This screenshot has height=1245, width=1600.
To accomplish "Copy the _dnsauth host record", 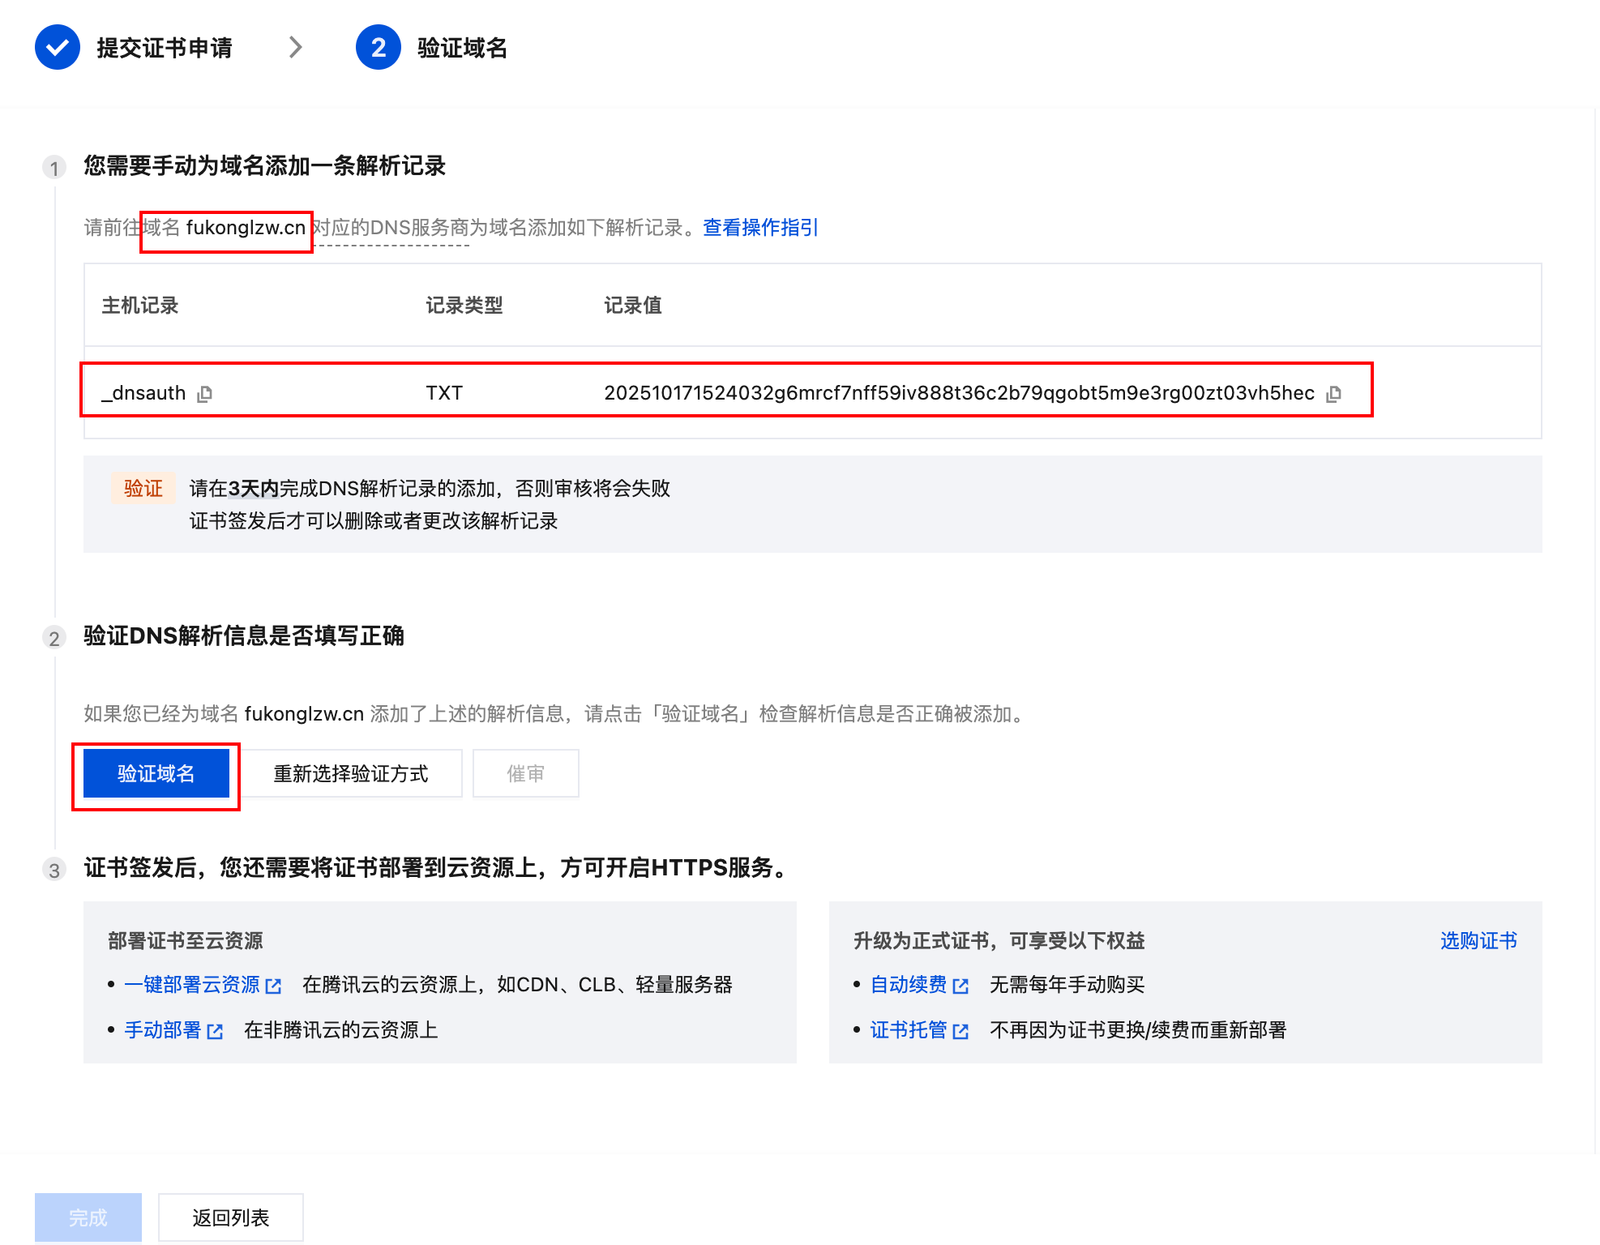I will coord(205,394).
